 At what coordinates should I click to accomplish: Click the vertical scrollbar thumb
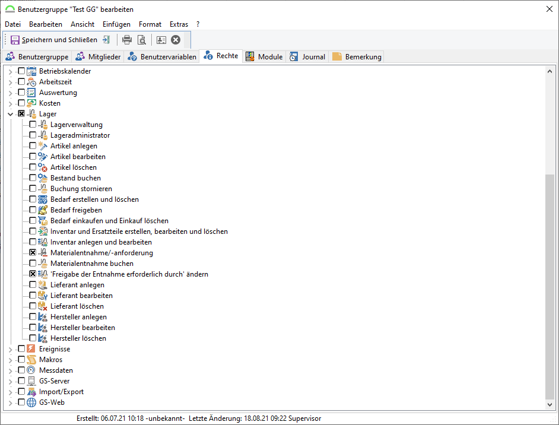click(550, 287)
